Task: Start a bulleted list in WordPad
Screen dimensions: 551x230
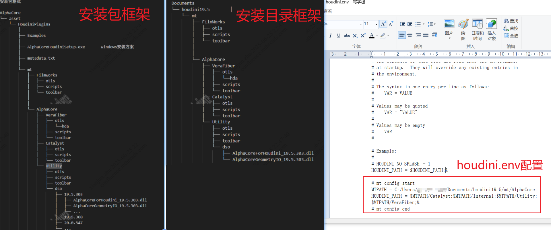Action: tap(418, 24)
